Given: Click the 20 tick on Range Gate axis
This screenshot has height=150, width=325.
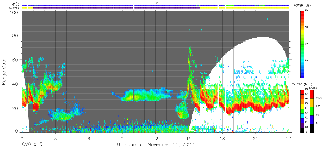Looking at the screenshot, I should 15,108.
